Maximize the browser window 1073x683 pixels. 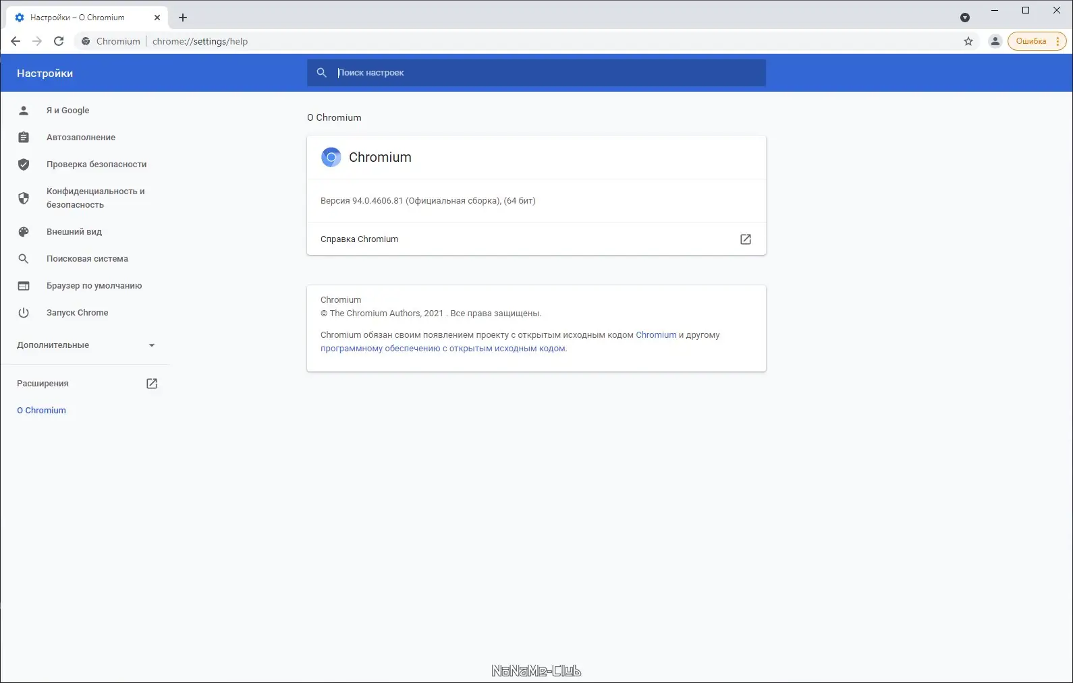coord(1026,10)
